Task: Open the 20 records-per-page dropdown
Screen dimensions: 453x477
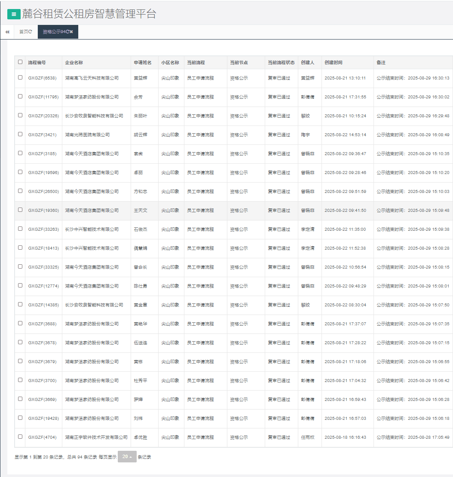Action: 127,457
